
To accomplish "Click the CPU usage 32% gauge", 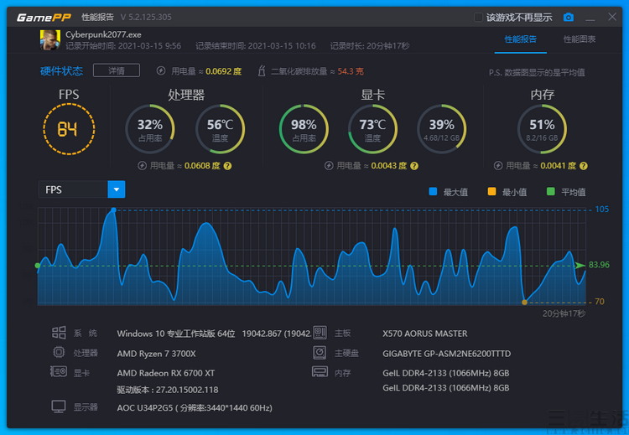I will [x=150, y=129].
